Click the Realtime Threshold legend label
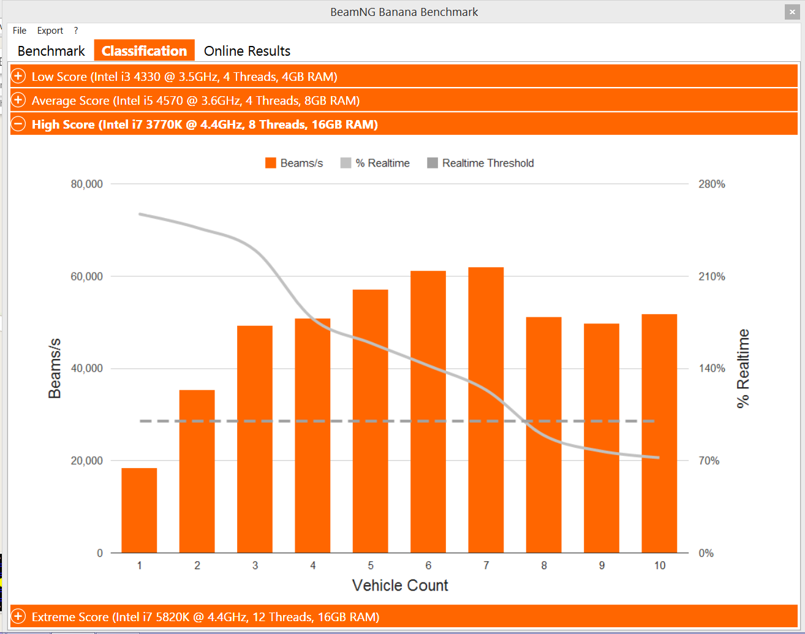Viewport: 805px width, 634px height. pyautogui.click(x=488, y=163)
